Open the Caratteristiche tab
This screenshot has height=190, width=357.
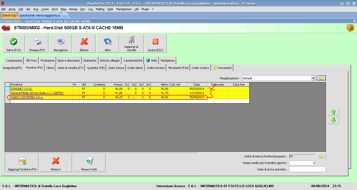tap(133, 61)
